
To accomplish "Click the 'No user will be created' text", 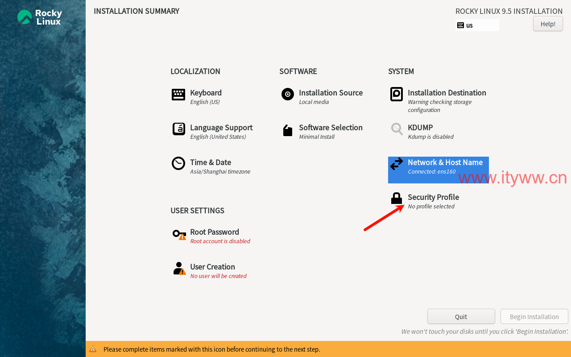I will pyautogui.click(x=218, y=276).
